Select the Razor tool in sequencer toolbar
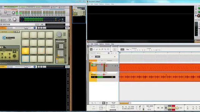 coord(100,49)
